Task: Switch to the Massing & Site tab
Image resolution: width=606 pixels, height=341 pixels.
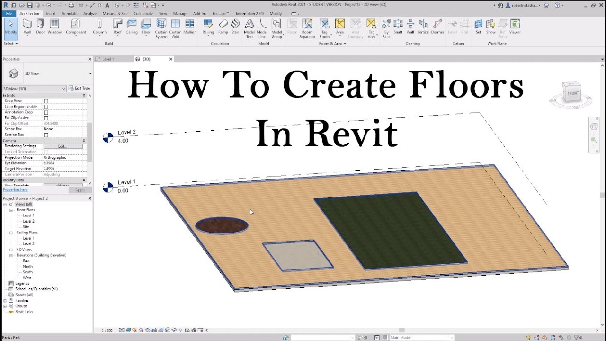Action: pos(115,14)
